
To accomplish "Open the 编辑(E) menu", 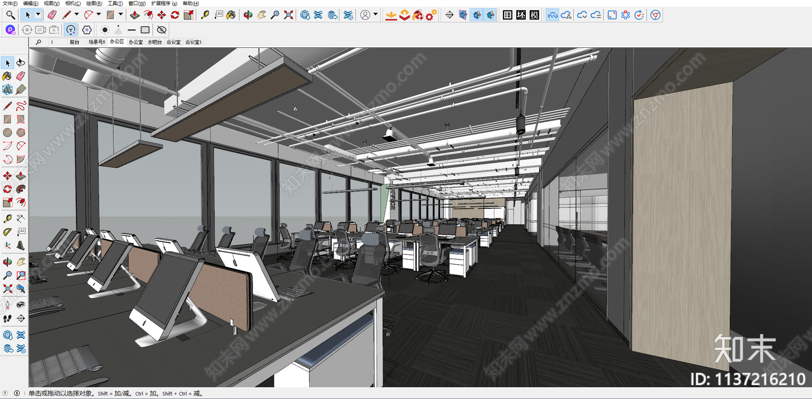I will pyautogui.click(x=30, y=3).
